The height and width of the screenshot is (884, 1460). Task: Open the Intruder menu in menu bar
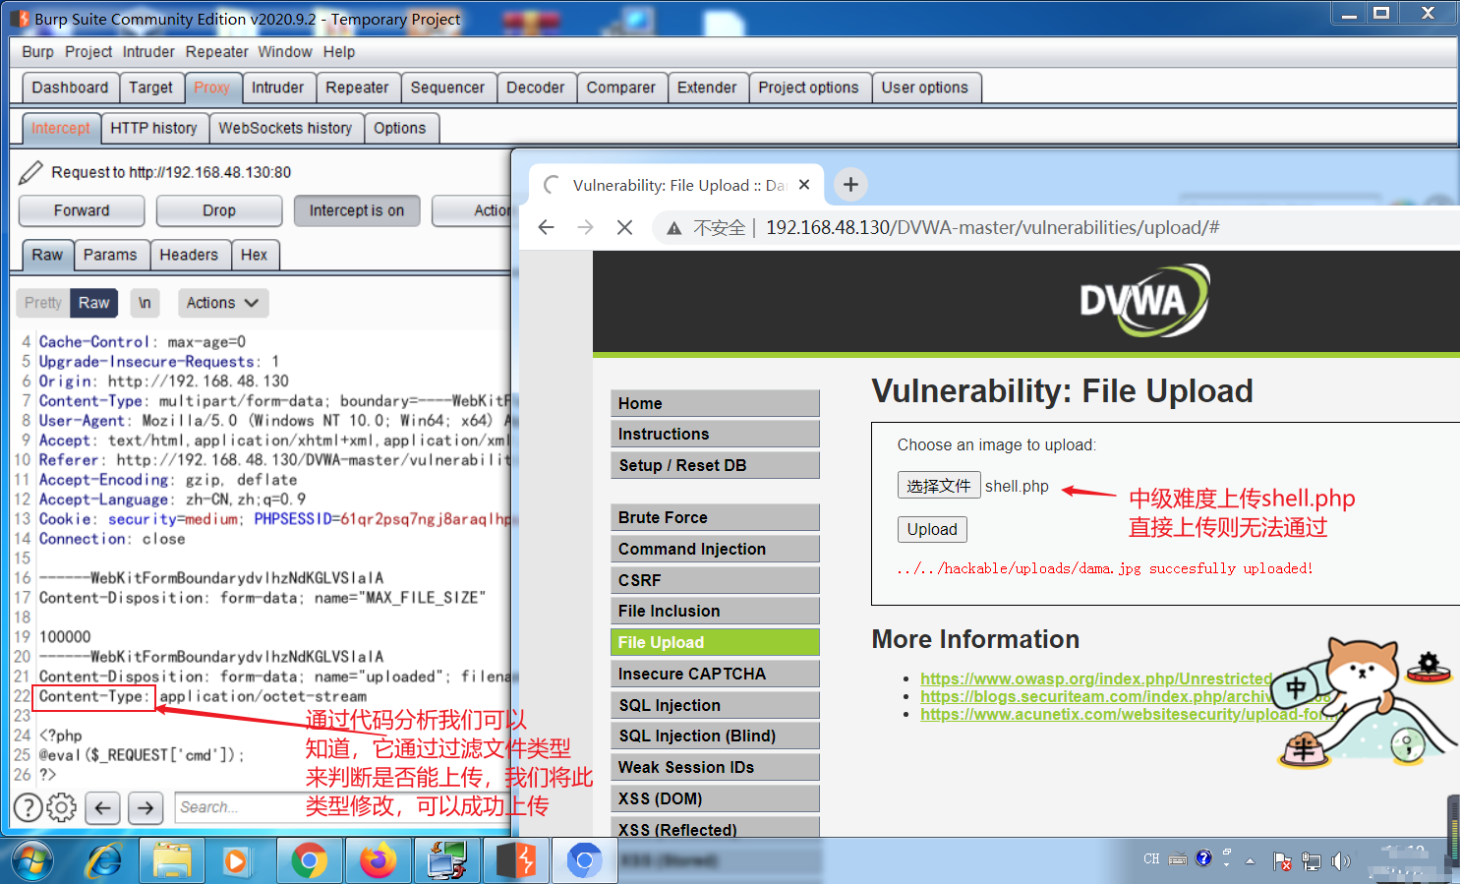[148, 52]
